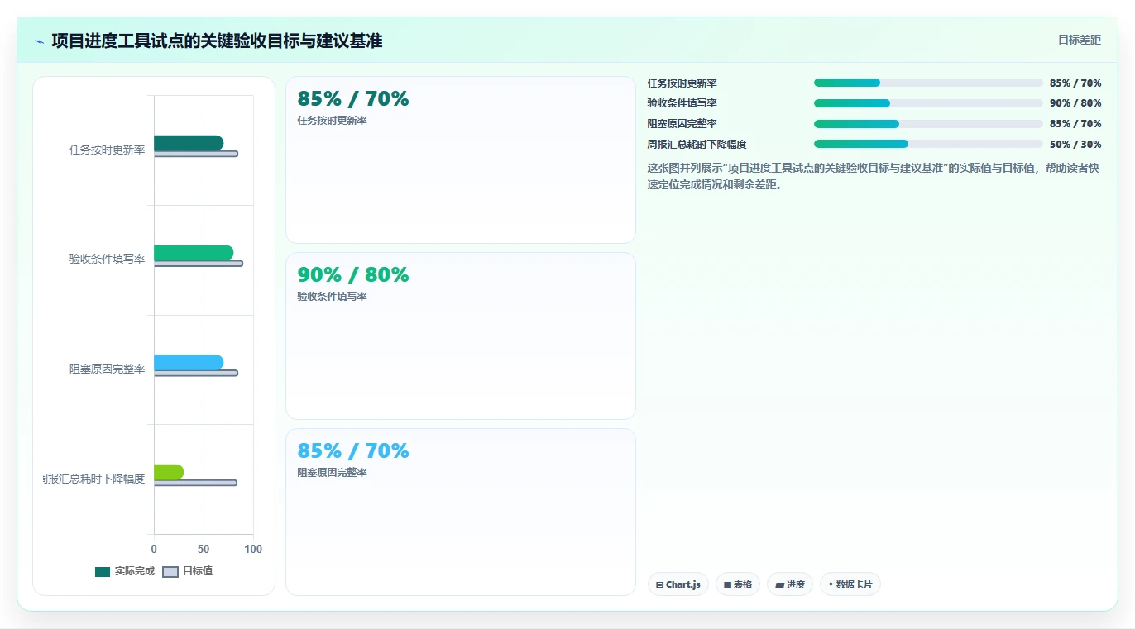1135x629 pixels.
Task: Toggle the 实际完成 legend item in the chart
Action: (125, 571)
